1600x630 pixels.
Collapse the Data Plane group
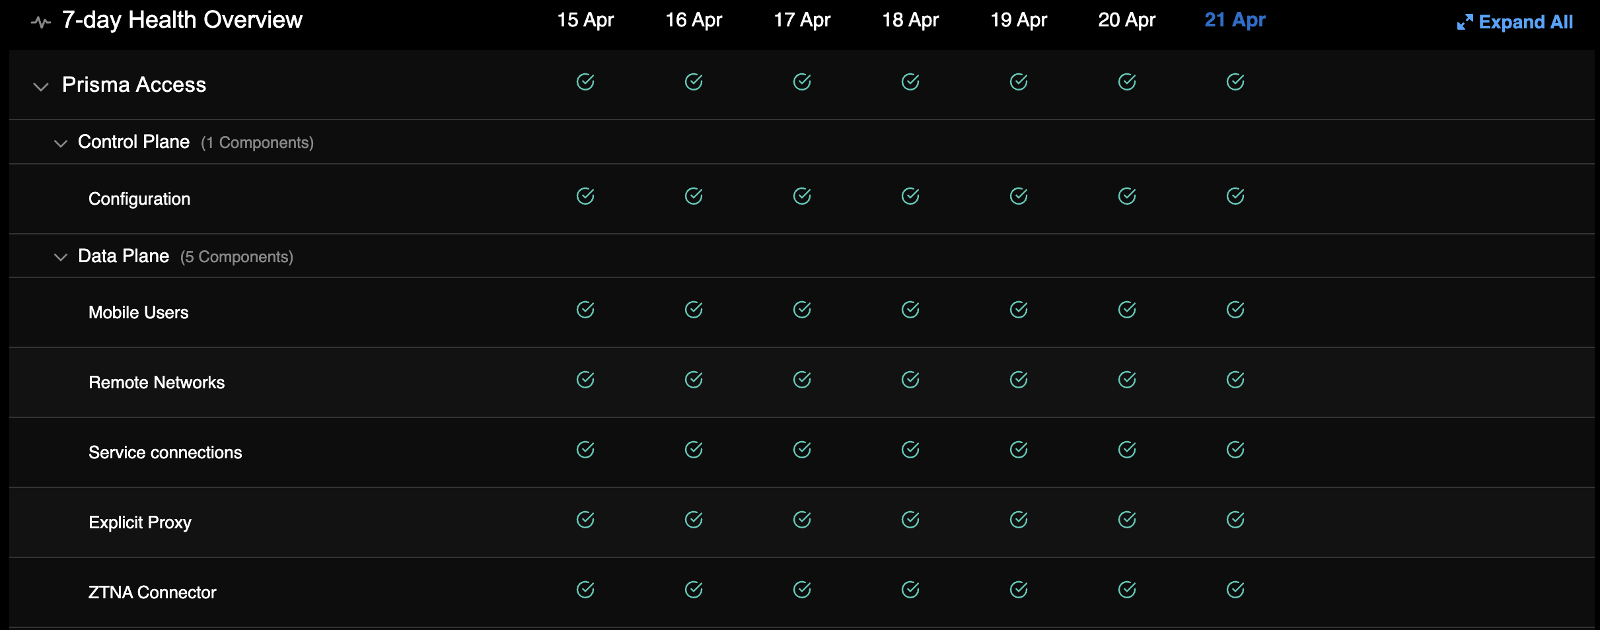click(61, 257)
